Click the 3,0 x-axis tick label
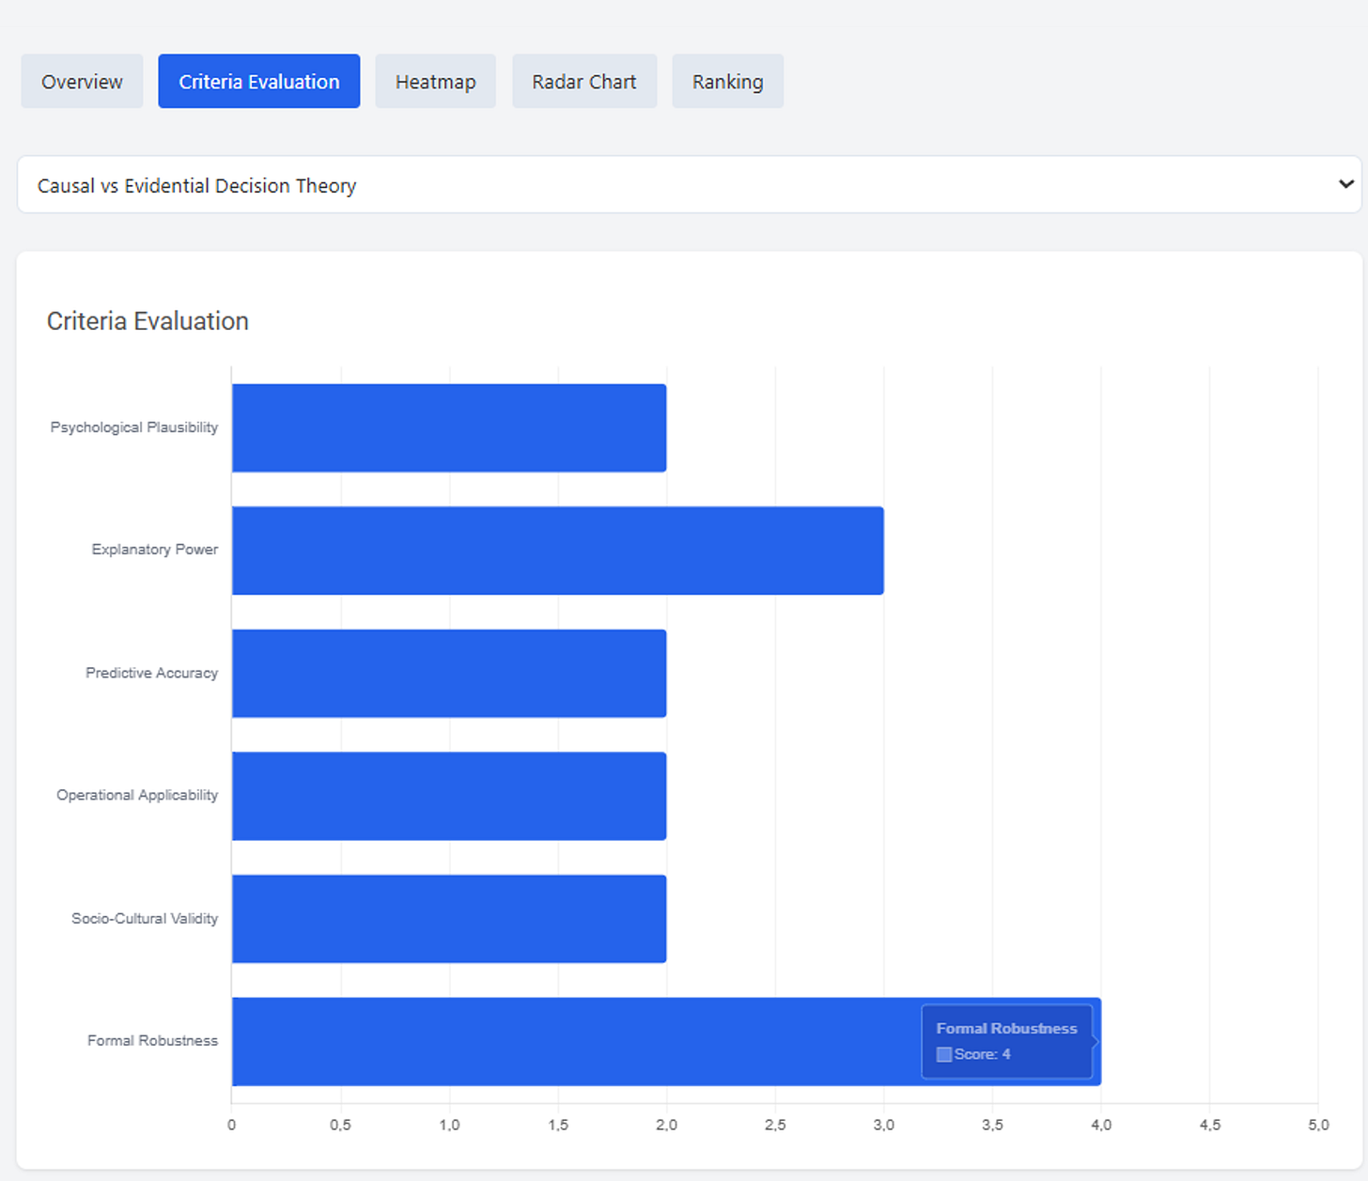 [x=884, y=1125]
